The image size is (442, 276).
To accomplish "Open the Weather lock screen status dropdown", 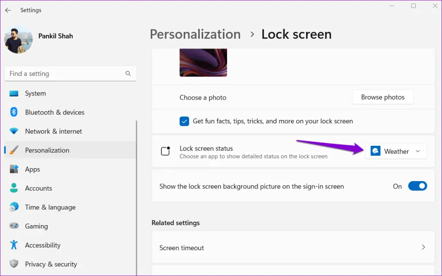I will pos(396,151).
